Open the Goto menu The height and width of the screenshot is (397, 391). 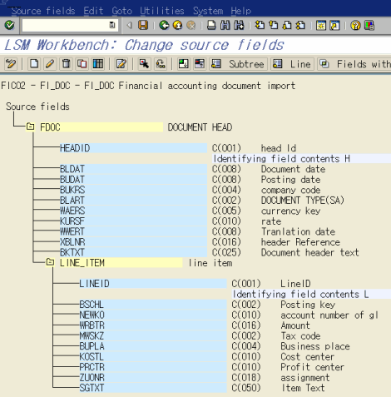pos(121,11)
